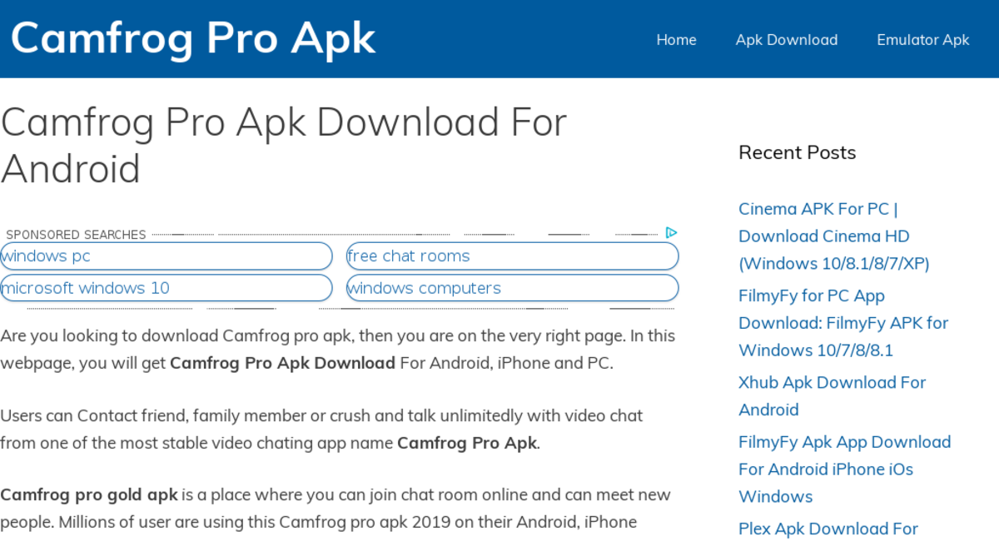Open the Plex Apk Download For post
Screen dimensions: 999x541
(828, 529)
